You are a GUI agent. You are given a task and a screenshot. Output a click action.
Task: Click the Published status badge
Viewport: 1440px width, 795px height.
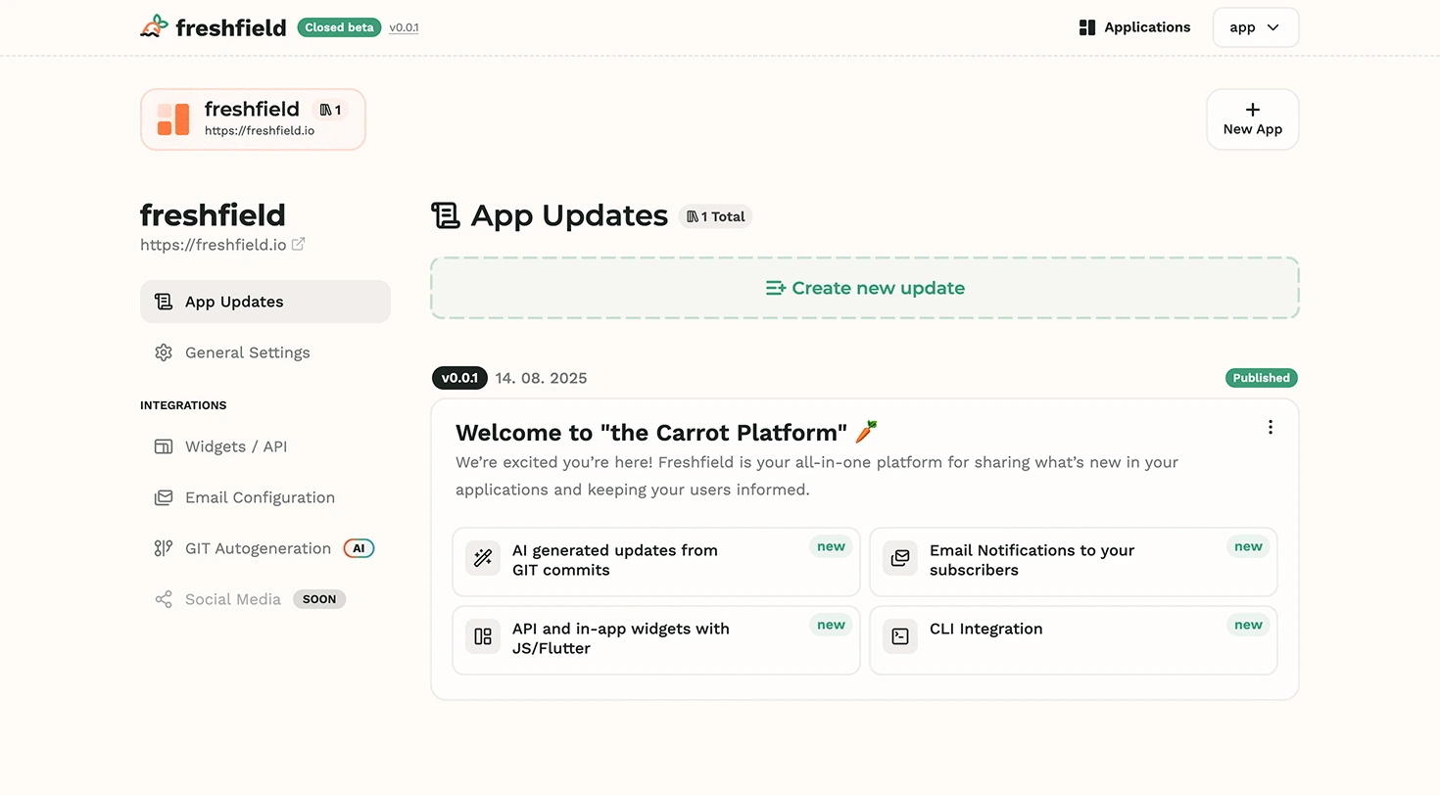pyautogui.click(x=1262, y=378)
